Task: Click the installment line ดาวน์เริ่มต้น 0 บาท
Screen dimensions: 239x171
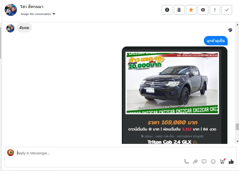Action: 172,129
